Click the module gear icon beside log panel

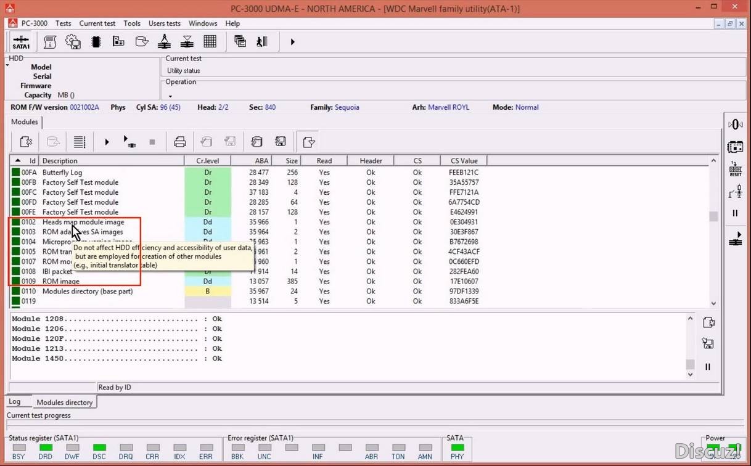pos(708,322)
